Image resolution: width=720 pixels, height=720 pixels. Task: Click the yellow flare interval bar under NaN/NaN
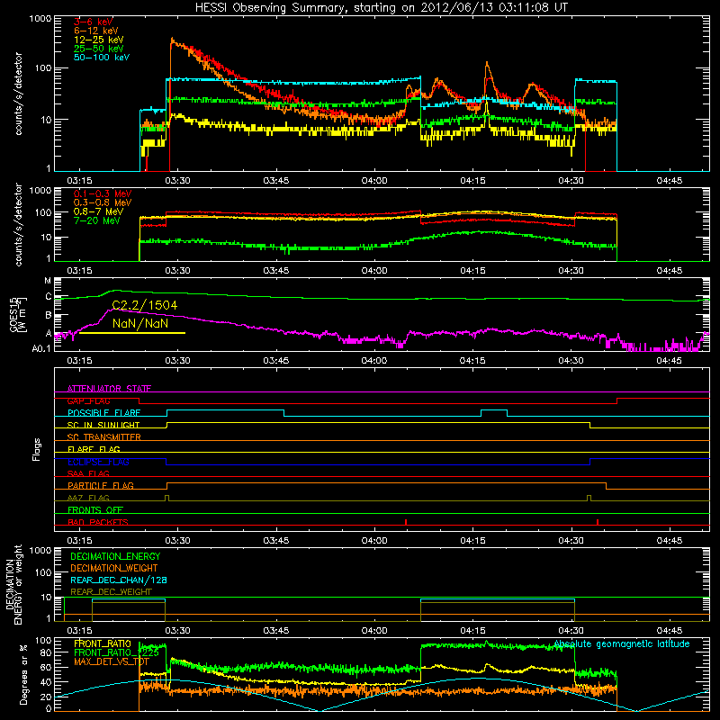click(x=132, y=333)
